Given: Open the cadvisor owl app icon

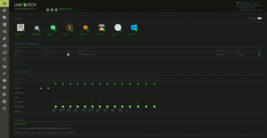Looking at the screenshot, I should coord(21,27).
